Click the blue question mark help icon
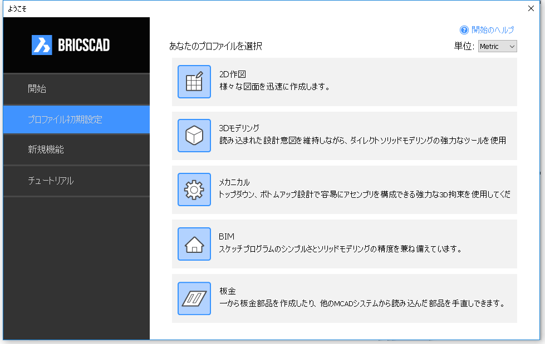 pos(464,30)
